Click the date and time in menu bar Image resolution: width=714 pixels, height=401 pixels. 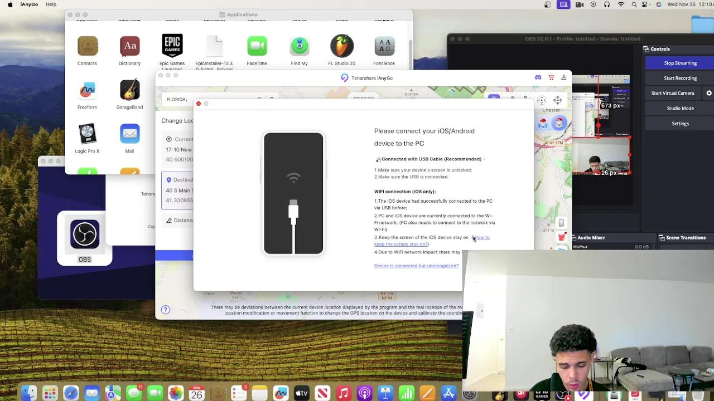pyautogui.click(x=690, y=4)
